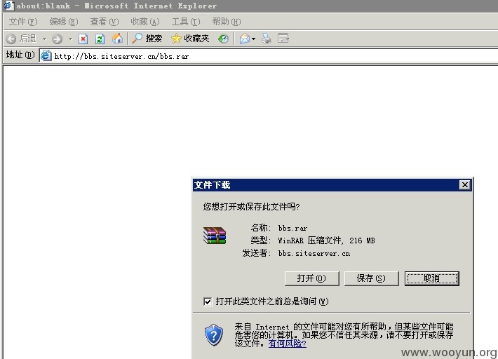Open the 文件(F) menu
This screenshot has height=359, width=498.
(23, 22)
